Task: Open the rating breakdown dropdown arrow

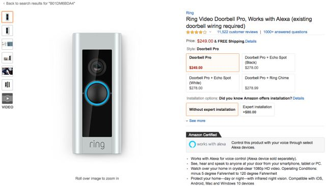Action: tap(210, 32)
